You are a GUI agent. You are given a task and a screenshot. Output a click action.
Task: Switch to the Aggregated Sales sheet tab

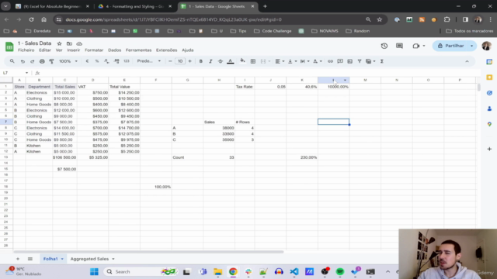pyautogui.click(x=90, y=259)
